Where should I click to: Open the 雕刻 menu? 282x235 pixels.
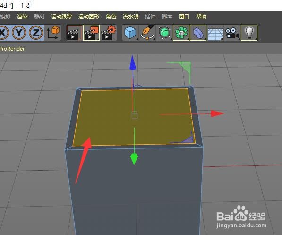pos(39,17)
